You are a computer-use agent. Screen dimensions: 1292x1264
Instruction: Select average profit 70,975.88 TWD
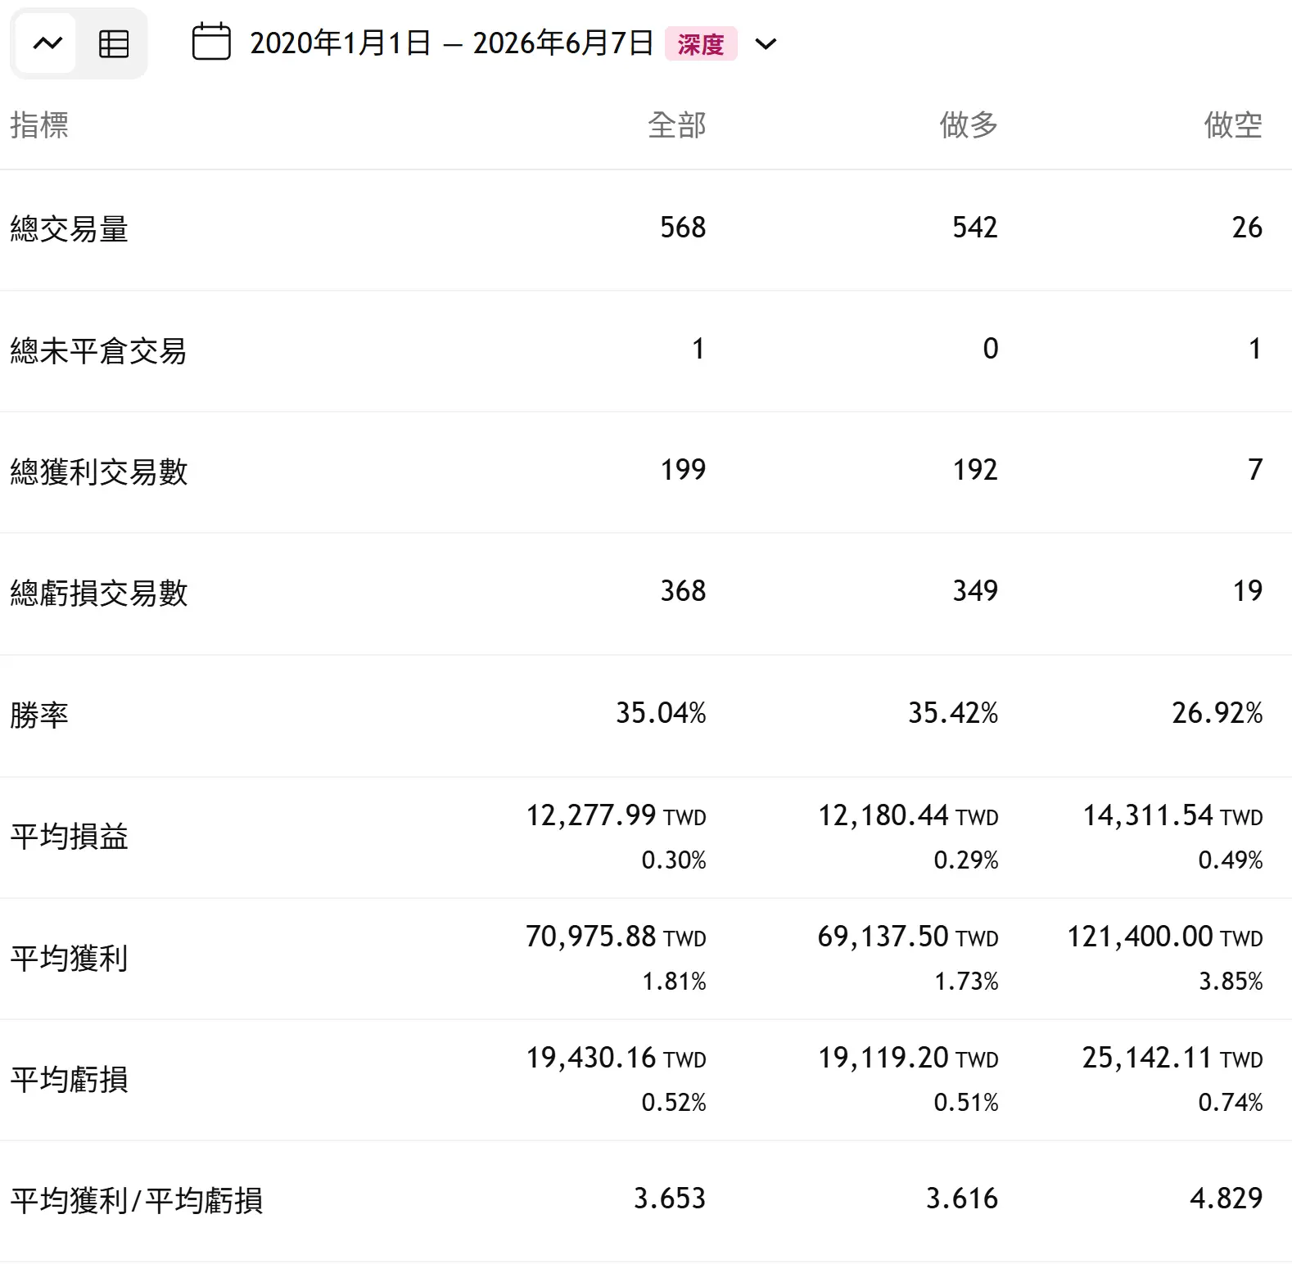[x=616, y=937]
